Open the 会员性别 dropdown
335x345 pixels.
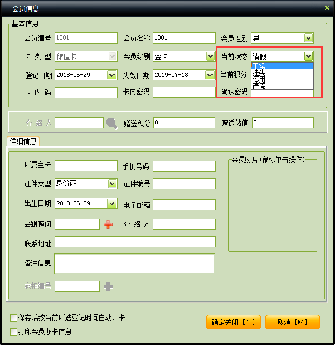tap(308, 38)
